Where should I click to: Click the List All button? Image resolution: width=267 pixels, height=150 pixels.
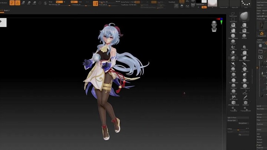pos(262,106)
